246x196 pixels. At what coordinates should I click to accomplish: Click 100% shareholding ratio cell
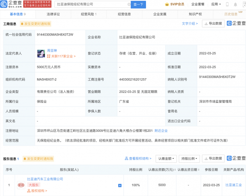[x=136, y=185]
